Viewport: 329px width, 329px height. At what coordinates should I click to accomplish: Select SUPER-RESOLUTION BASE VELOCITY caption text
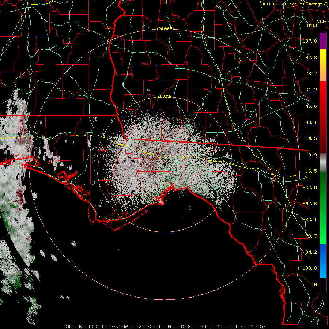(x=115, y=326)
